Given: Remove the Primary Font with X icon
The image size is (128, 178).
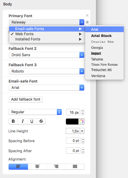Looking at the screenshot, I should [x=87, y=15].
